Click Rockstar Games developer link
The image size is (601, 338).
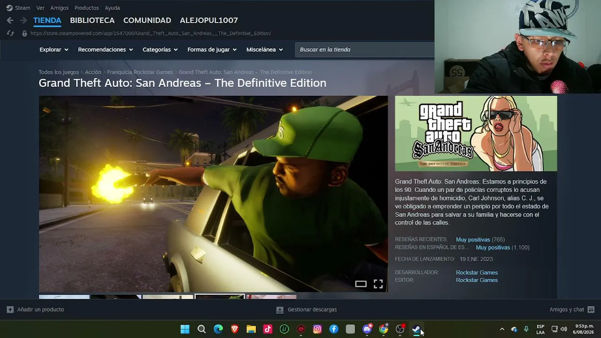coord(477,273)
